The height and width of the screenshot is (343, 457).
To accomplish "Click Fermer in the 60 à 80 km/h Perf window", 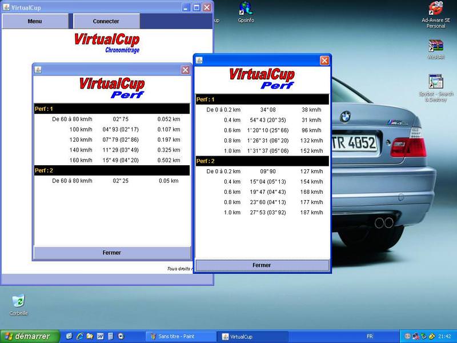I will pos(112,253).
